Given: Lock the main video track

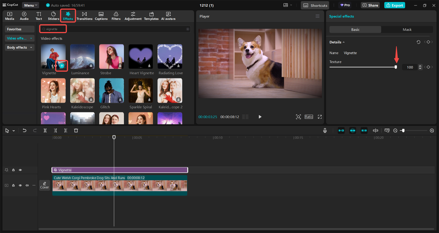Looking at the screenshot, I should pos(13,185).
